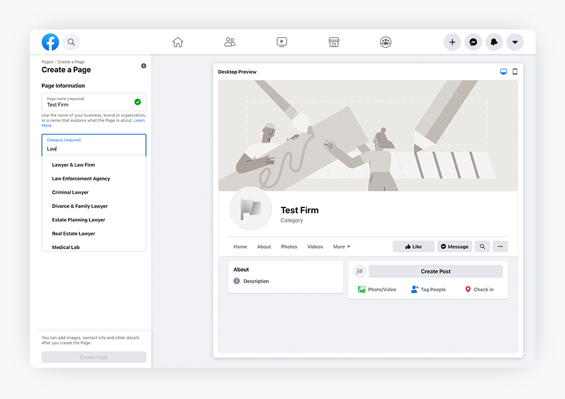Expand the More dropdown on page tabs
The image size is (565, 399).
(x=341, y=247)
